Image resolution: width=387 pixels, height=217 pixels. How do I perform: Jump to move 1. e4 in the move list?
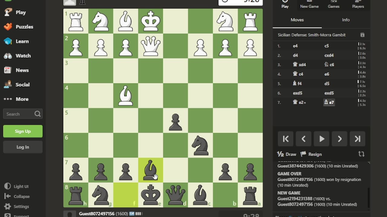click(x=295, y=46)
